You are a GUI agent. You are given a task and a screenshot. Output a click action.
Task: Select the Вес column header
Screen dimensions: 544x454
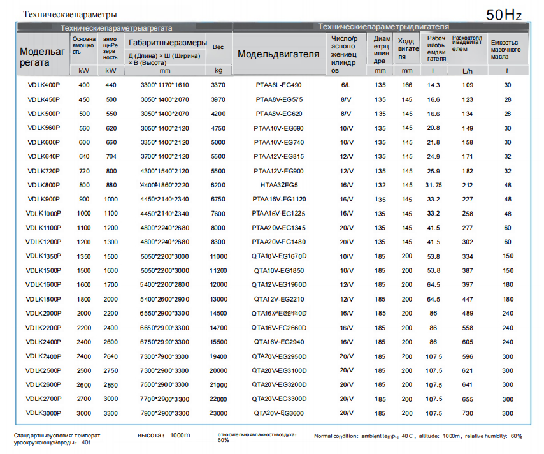pos(218,47)
